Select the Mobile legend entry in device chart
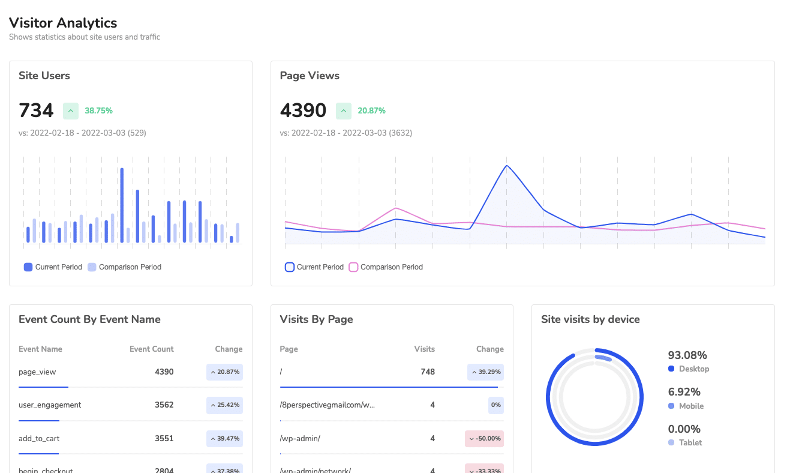Viewport: 787px width, 473px height. point(686,406)
